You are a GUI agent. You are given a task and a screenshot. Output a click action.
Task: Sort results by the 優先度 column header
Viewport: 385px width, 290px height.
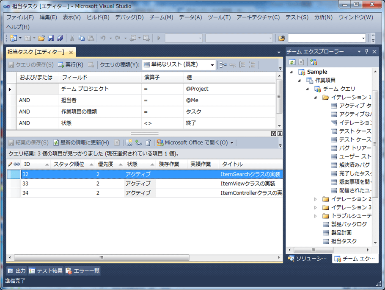coord(110,165)
